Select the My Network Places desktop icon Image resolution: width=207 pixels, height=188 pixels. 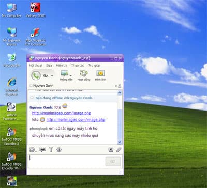pyautogui.click(x=11, y=37)
